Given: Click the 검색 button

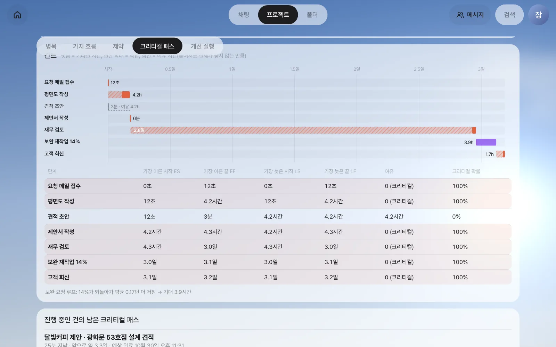Looking at the screenshot, I should [509, 15].
